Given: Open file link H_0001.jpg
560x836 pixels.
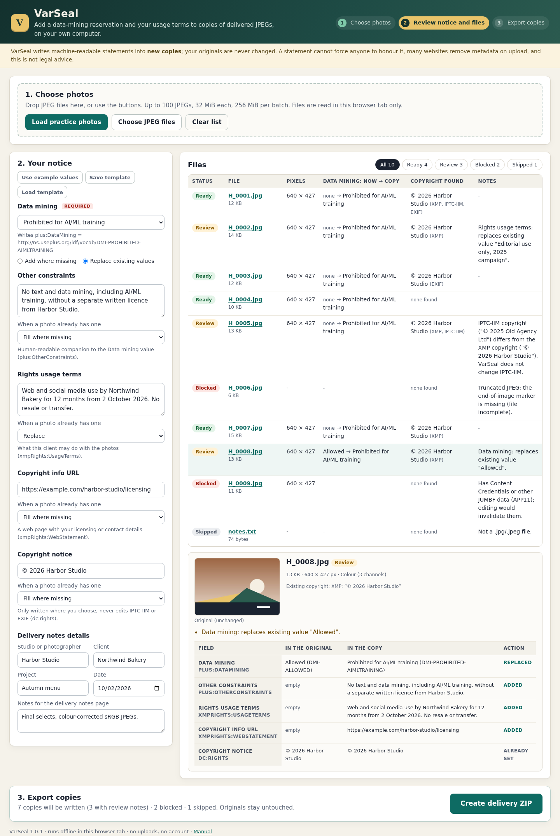Looking at the screenshot, I should 245,196.
